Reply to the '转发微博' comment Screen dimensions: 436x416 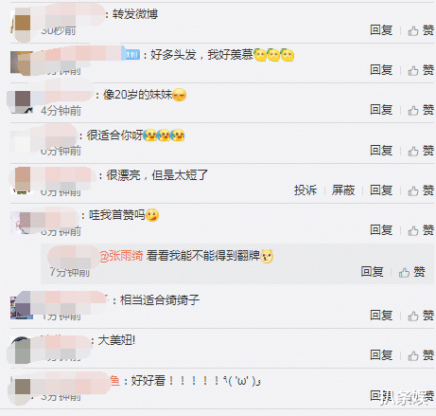click(381, 30)
